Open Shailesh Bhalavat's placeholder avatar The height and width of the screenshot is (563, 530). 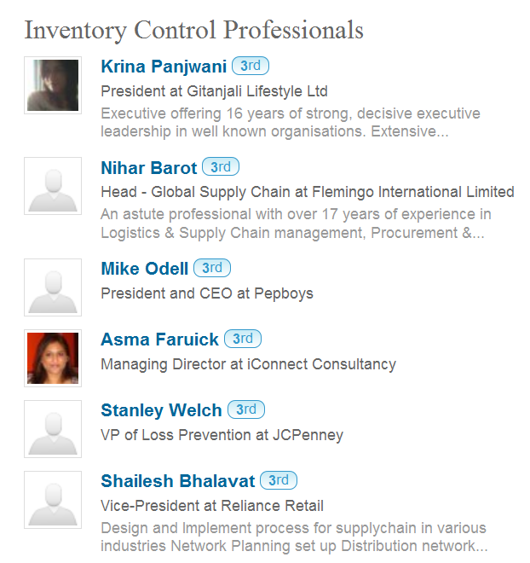click(x=53, y=500)
